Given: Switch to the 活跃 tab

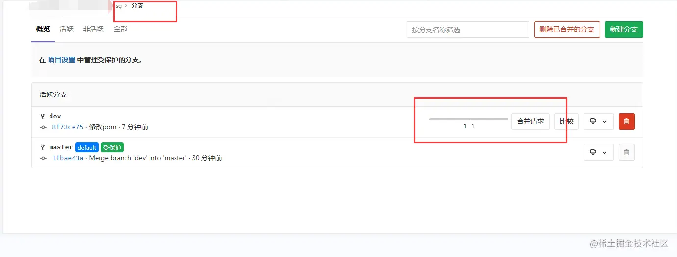Looking at the screenshot, I should (67, 29).
